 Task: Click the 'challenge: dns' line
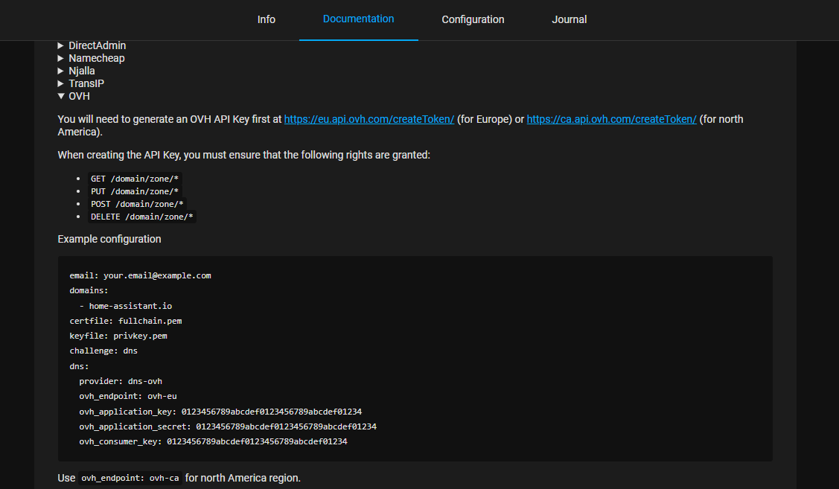click(103, 351)
